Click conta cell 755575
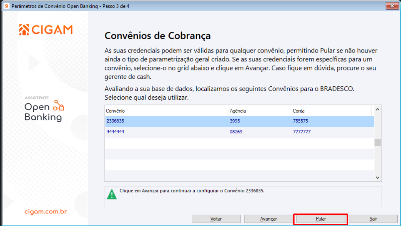Image resolution: width=401 pixels, height=226 pixels. click(x=300, y=121)
